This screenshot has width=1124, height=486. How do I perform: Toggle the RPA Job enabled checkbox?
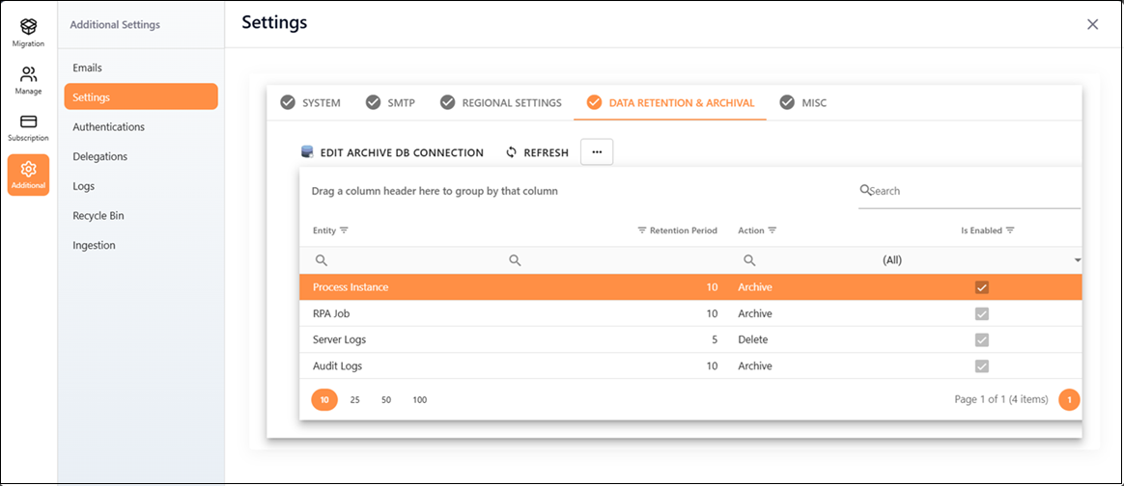(x=982, y=313)
